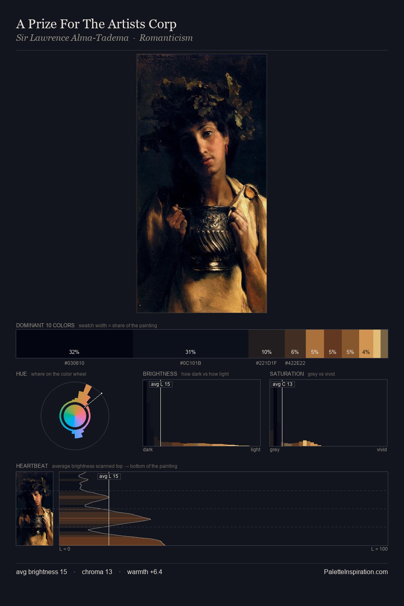This screenshot has height=606, width=404.
Task: Visit PaletteInspiration.com link
Action: [356, 572]
